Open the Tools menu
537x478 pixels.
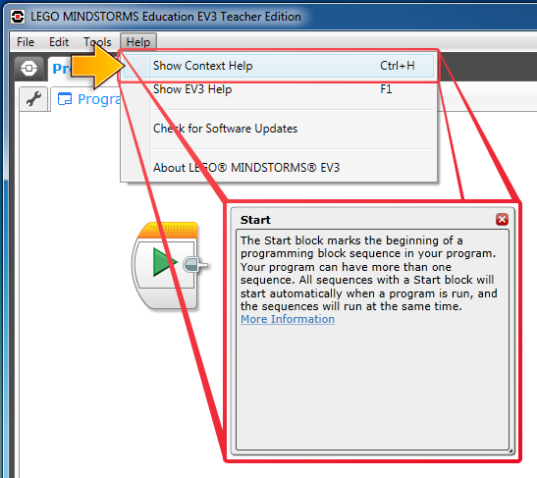click(x=97, y=42)
